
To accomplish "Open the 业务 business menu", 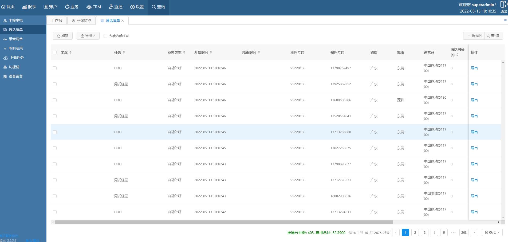I will click(72, 7).
